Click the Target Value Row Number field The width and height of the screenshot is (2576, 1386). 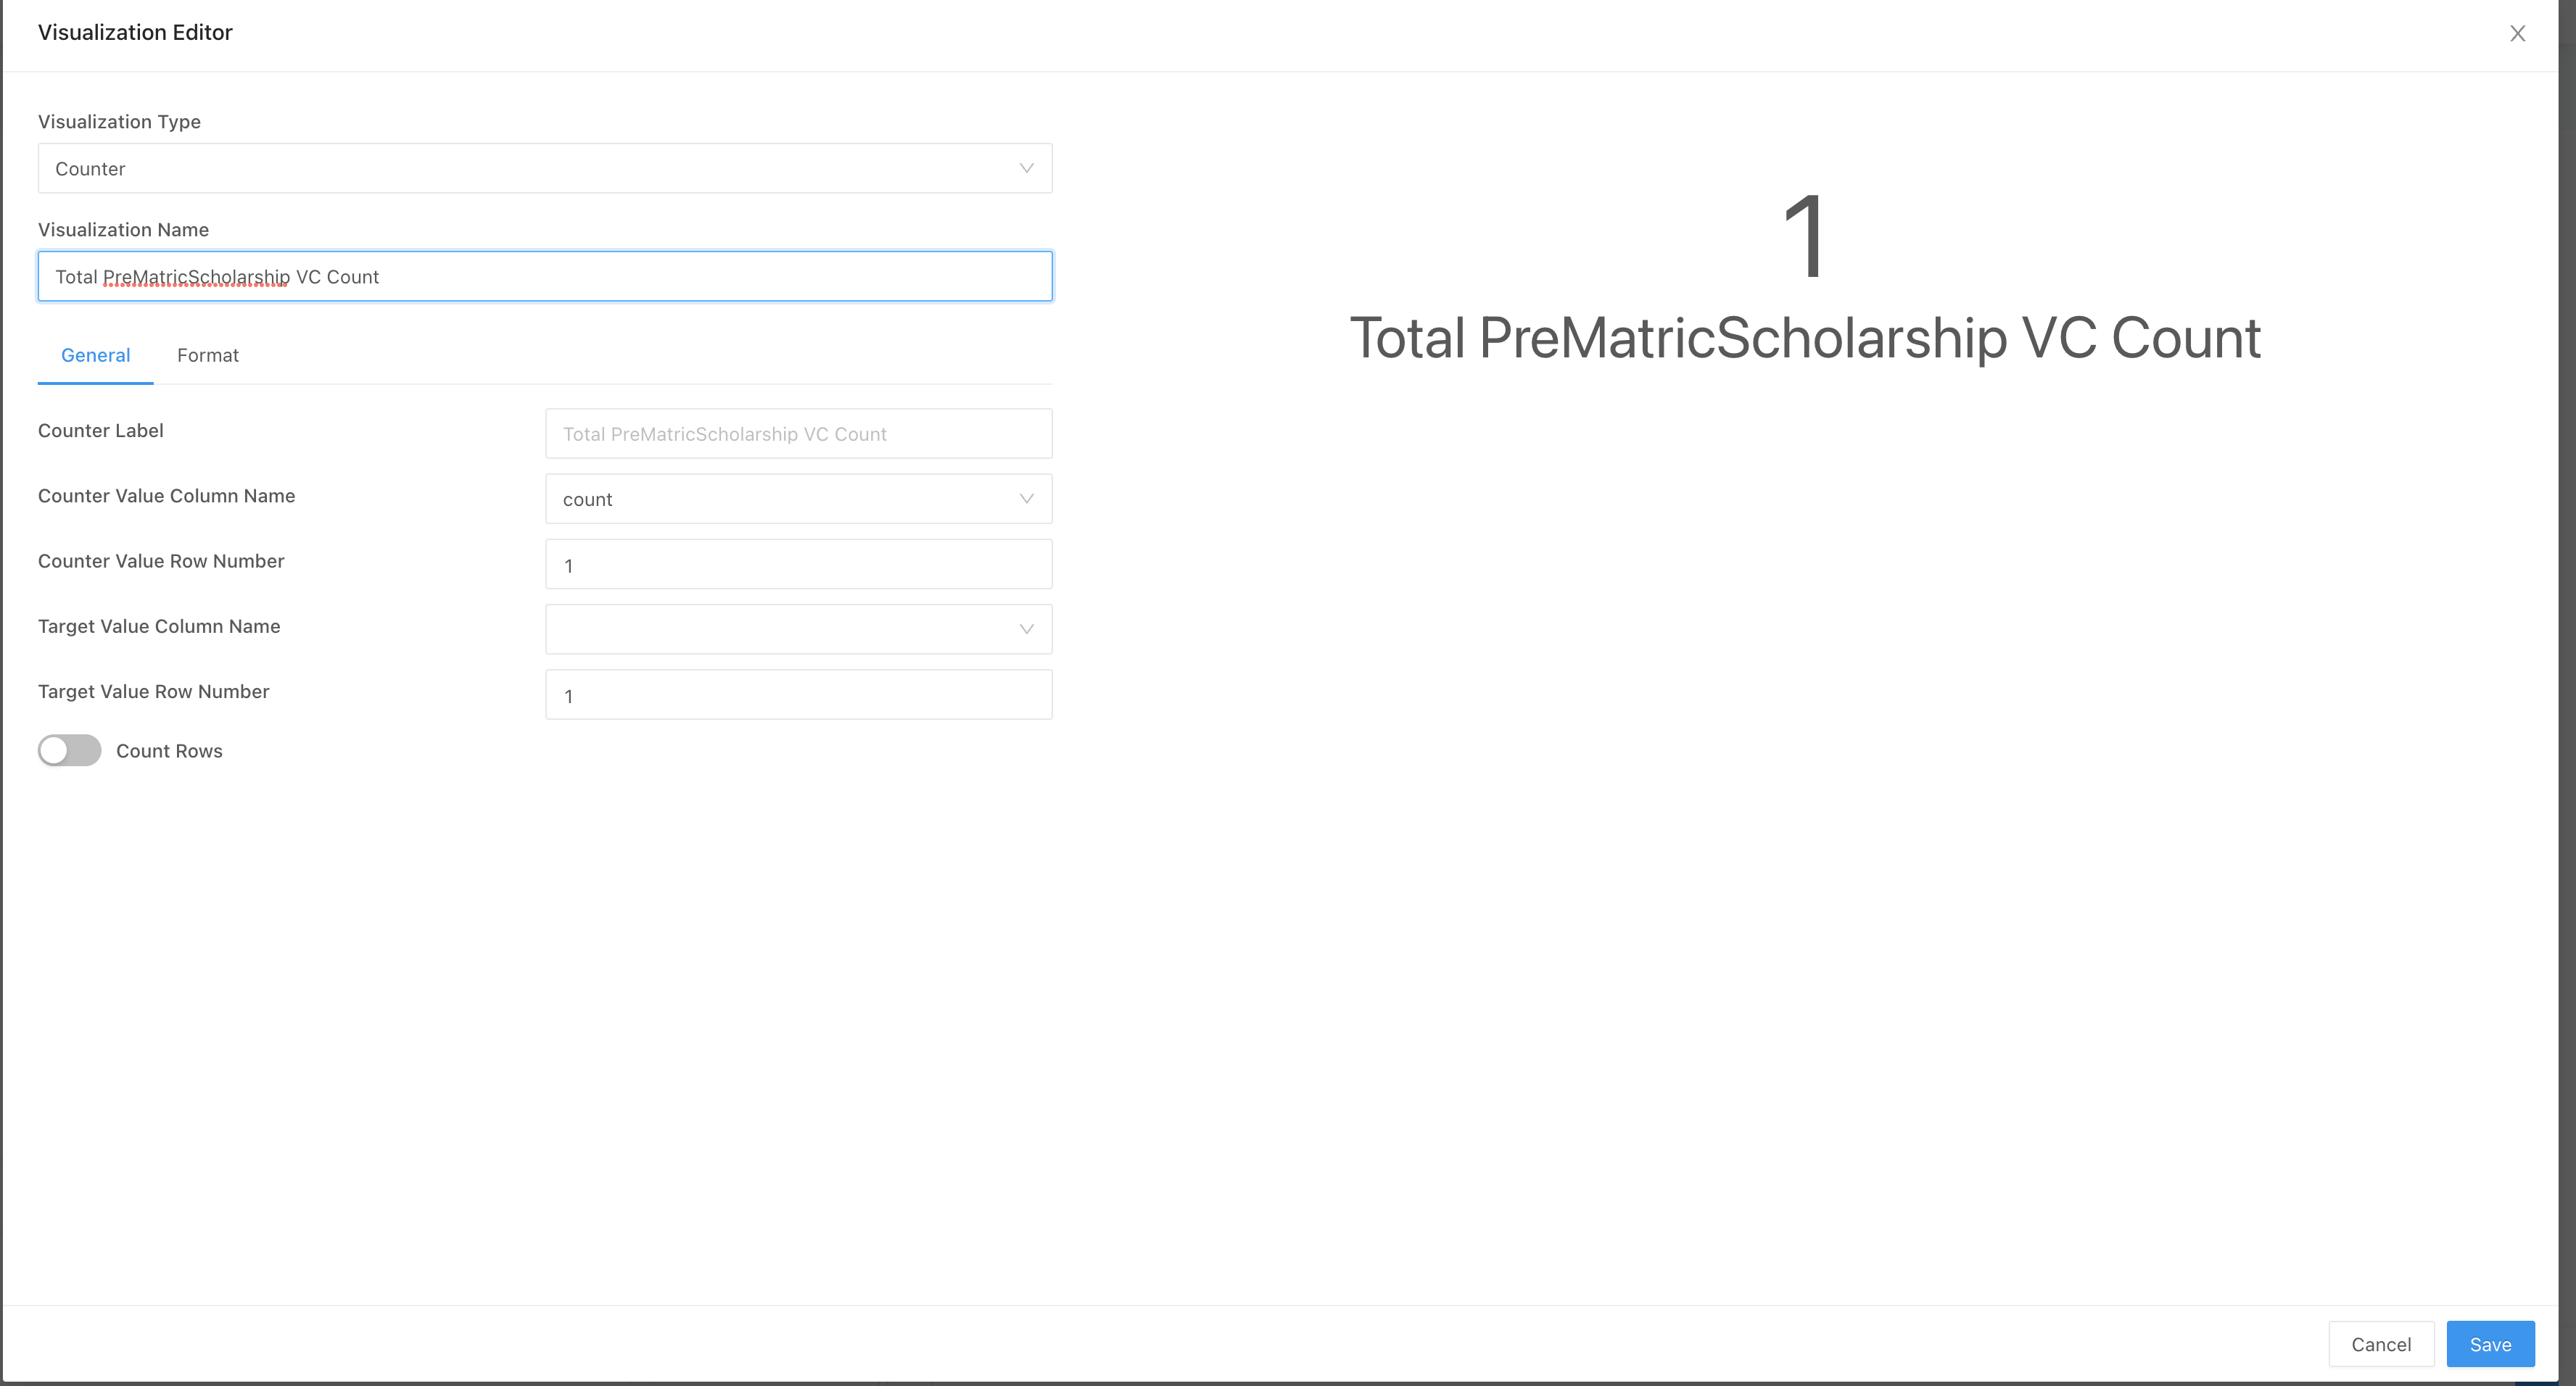click(x=798, y=694)
